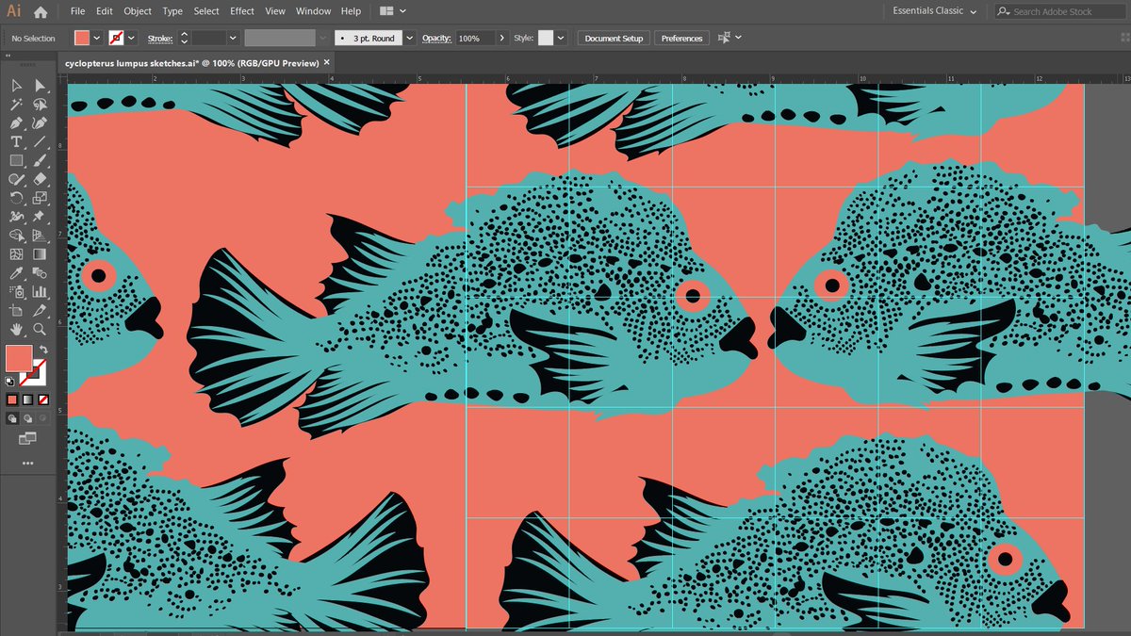The height and width of the screenshot is (636, 1131).
Task: Expand the stroke weight dropdown
Action: [x=231, y=38]
